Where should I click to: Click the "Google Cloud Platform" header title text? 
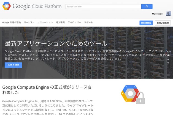37,6
